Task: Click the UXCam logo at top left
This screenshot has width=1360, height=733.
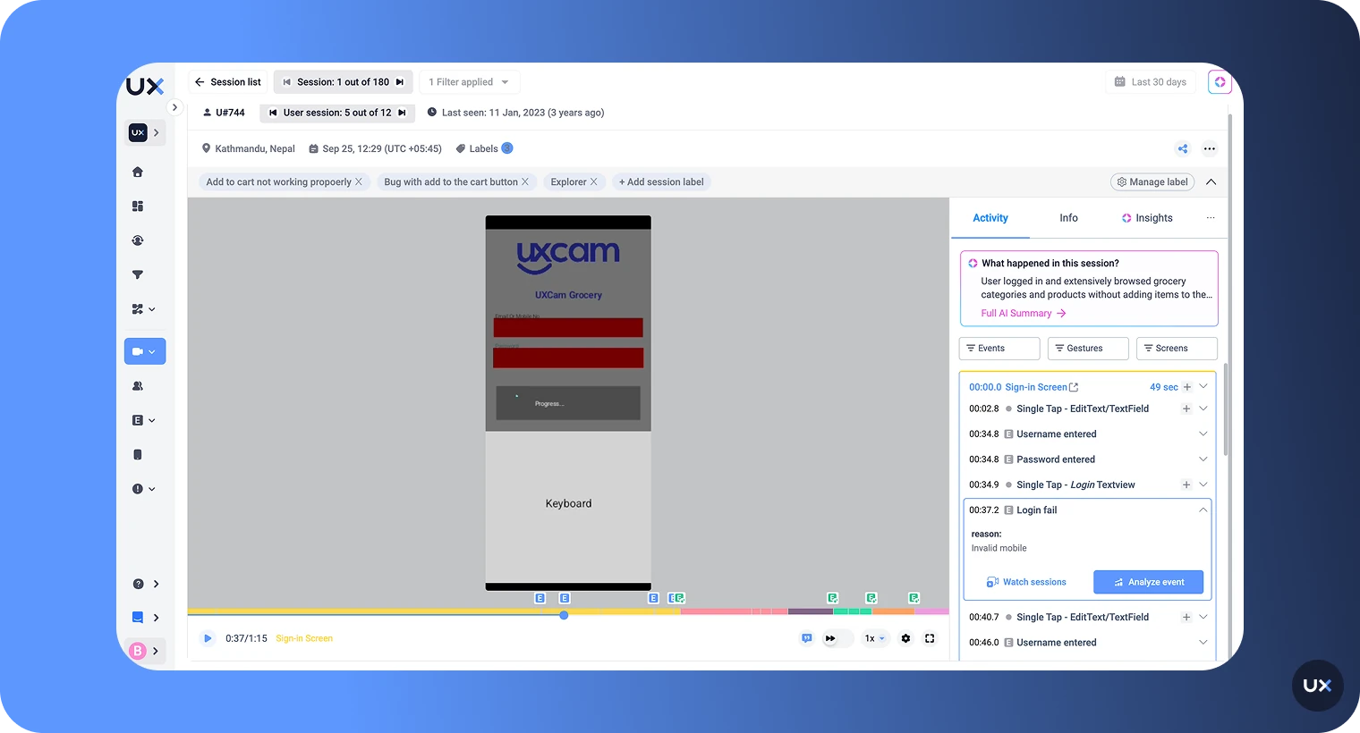Action: (x=145, y=86)
